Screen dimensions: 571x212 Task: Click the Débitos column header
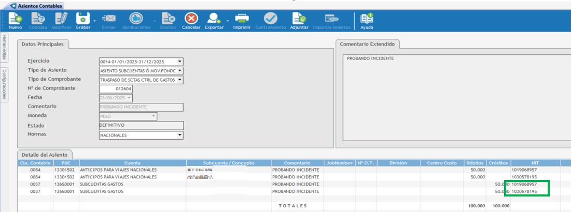pyautogui.click(x=475, y=163)
